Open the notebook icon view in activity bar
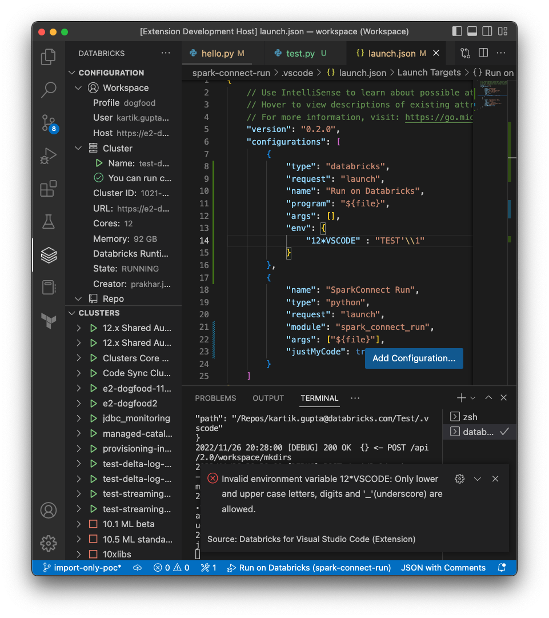Screen dimensions: 549x618 coord(49,288)
